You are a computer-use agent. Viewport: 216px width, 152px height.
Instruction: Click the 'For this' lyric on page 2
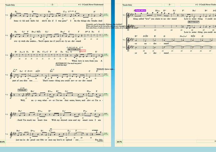point(99,140)
